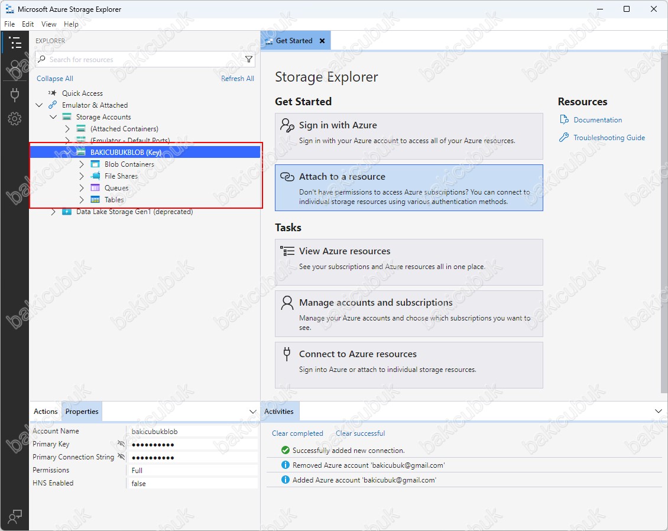This screenshot has width=668, height=531.
Task: Open the View menu
Action: [48, 24]
